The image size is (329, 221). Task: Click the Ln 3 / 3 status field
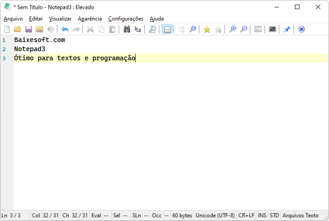click(x=15, y=216)
